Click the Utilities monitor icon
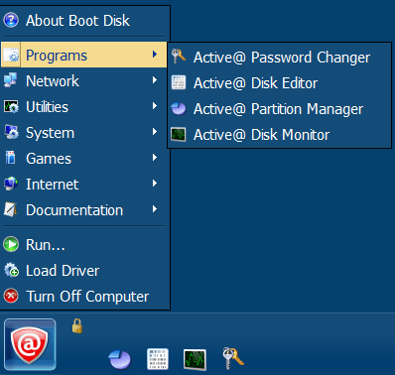 11,106
